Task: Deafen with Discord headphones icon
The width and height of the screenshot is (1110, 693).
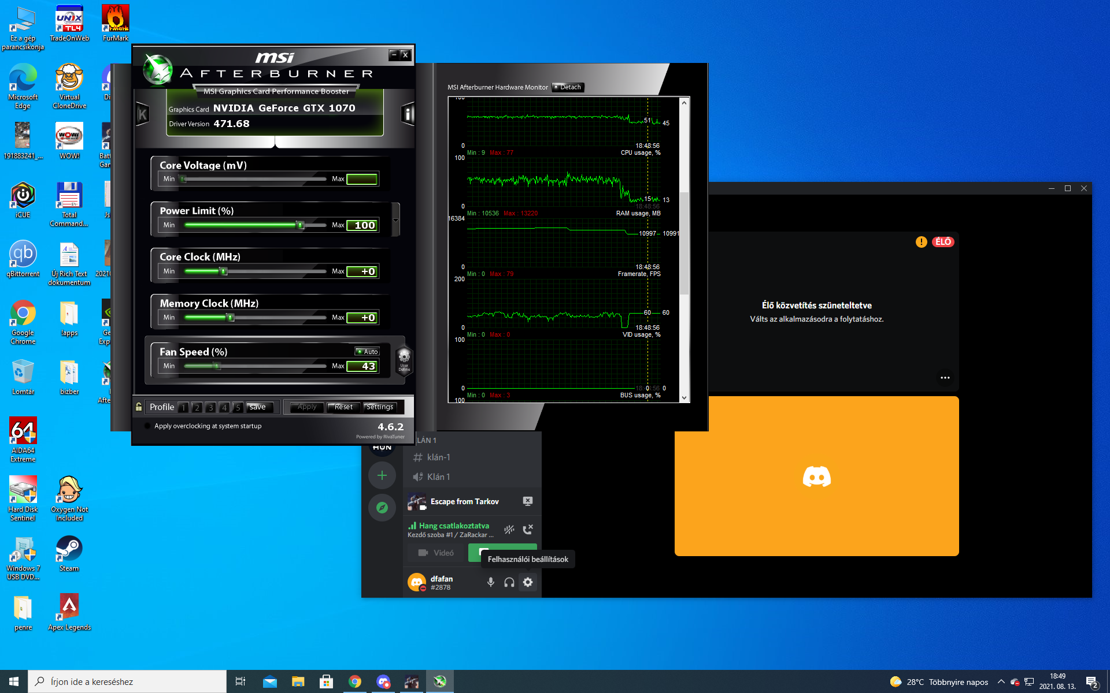Action: [x=509, y=582]
